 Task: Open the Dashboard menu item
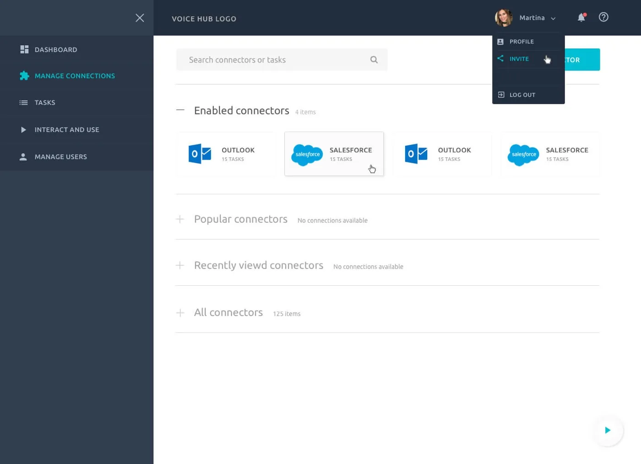point(76,49)
